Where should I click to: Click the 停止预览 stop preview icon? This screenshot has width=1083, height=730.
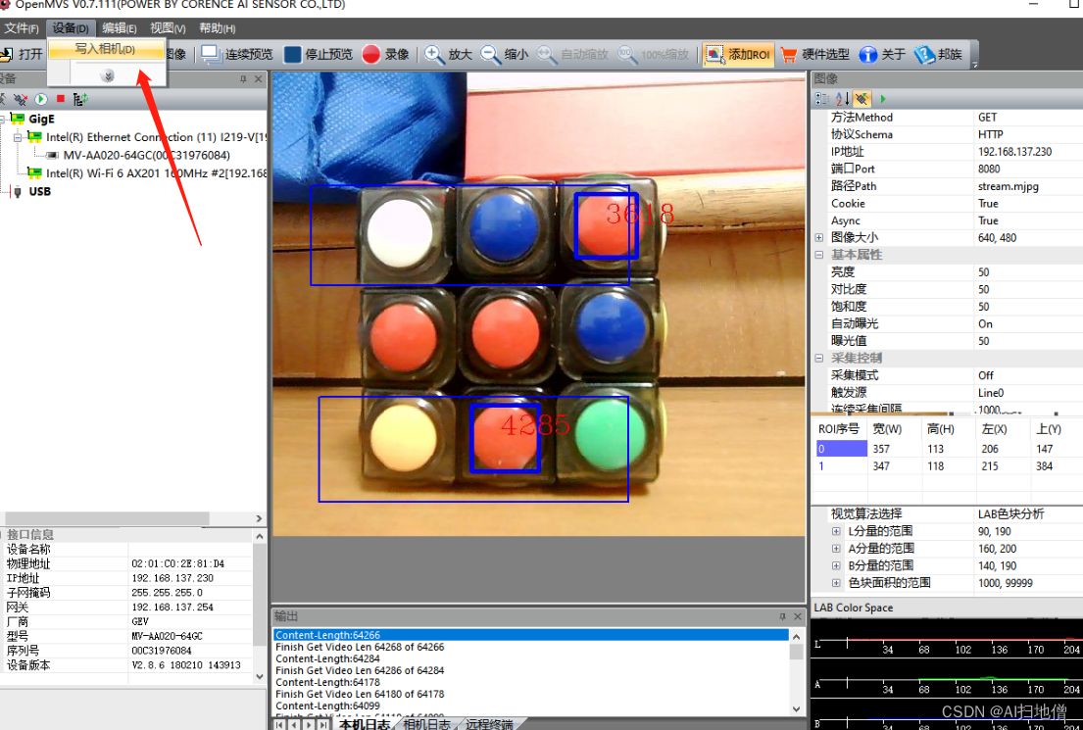point(291,54)
